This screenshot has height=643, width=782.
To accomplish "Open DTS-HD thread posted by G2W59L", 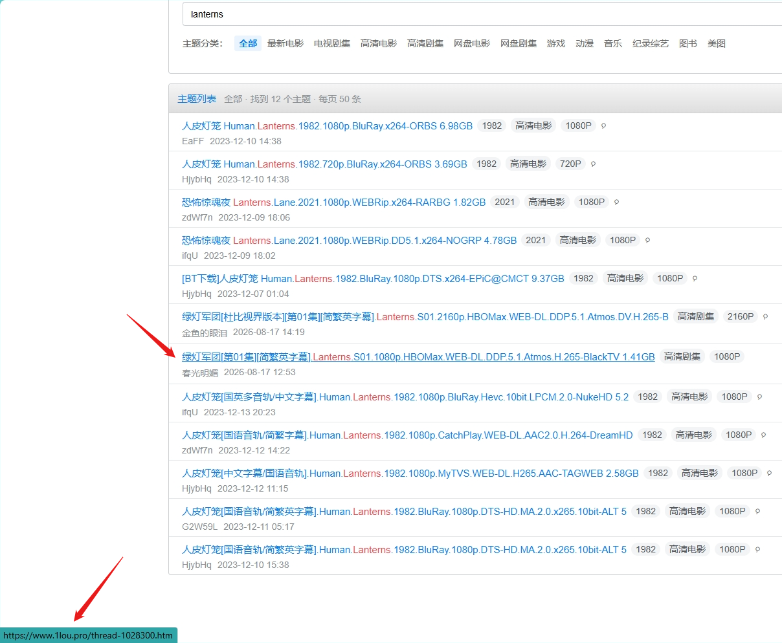I will [404, 512].
